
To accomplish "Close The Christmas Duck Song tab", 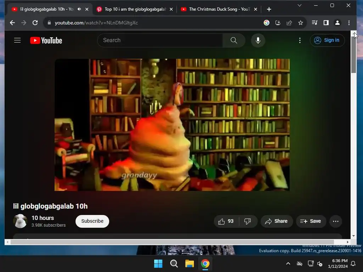I will [255, 9].
